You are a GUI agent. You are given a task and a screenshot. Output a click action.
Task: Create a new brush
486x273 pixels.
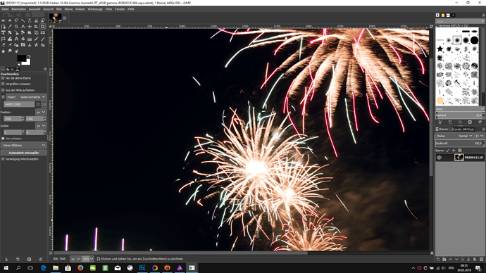pos(450,122)
